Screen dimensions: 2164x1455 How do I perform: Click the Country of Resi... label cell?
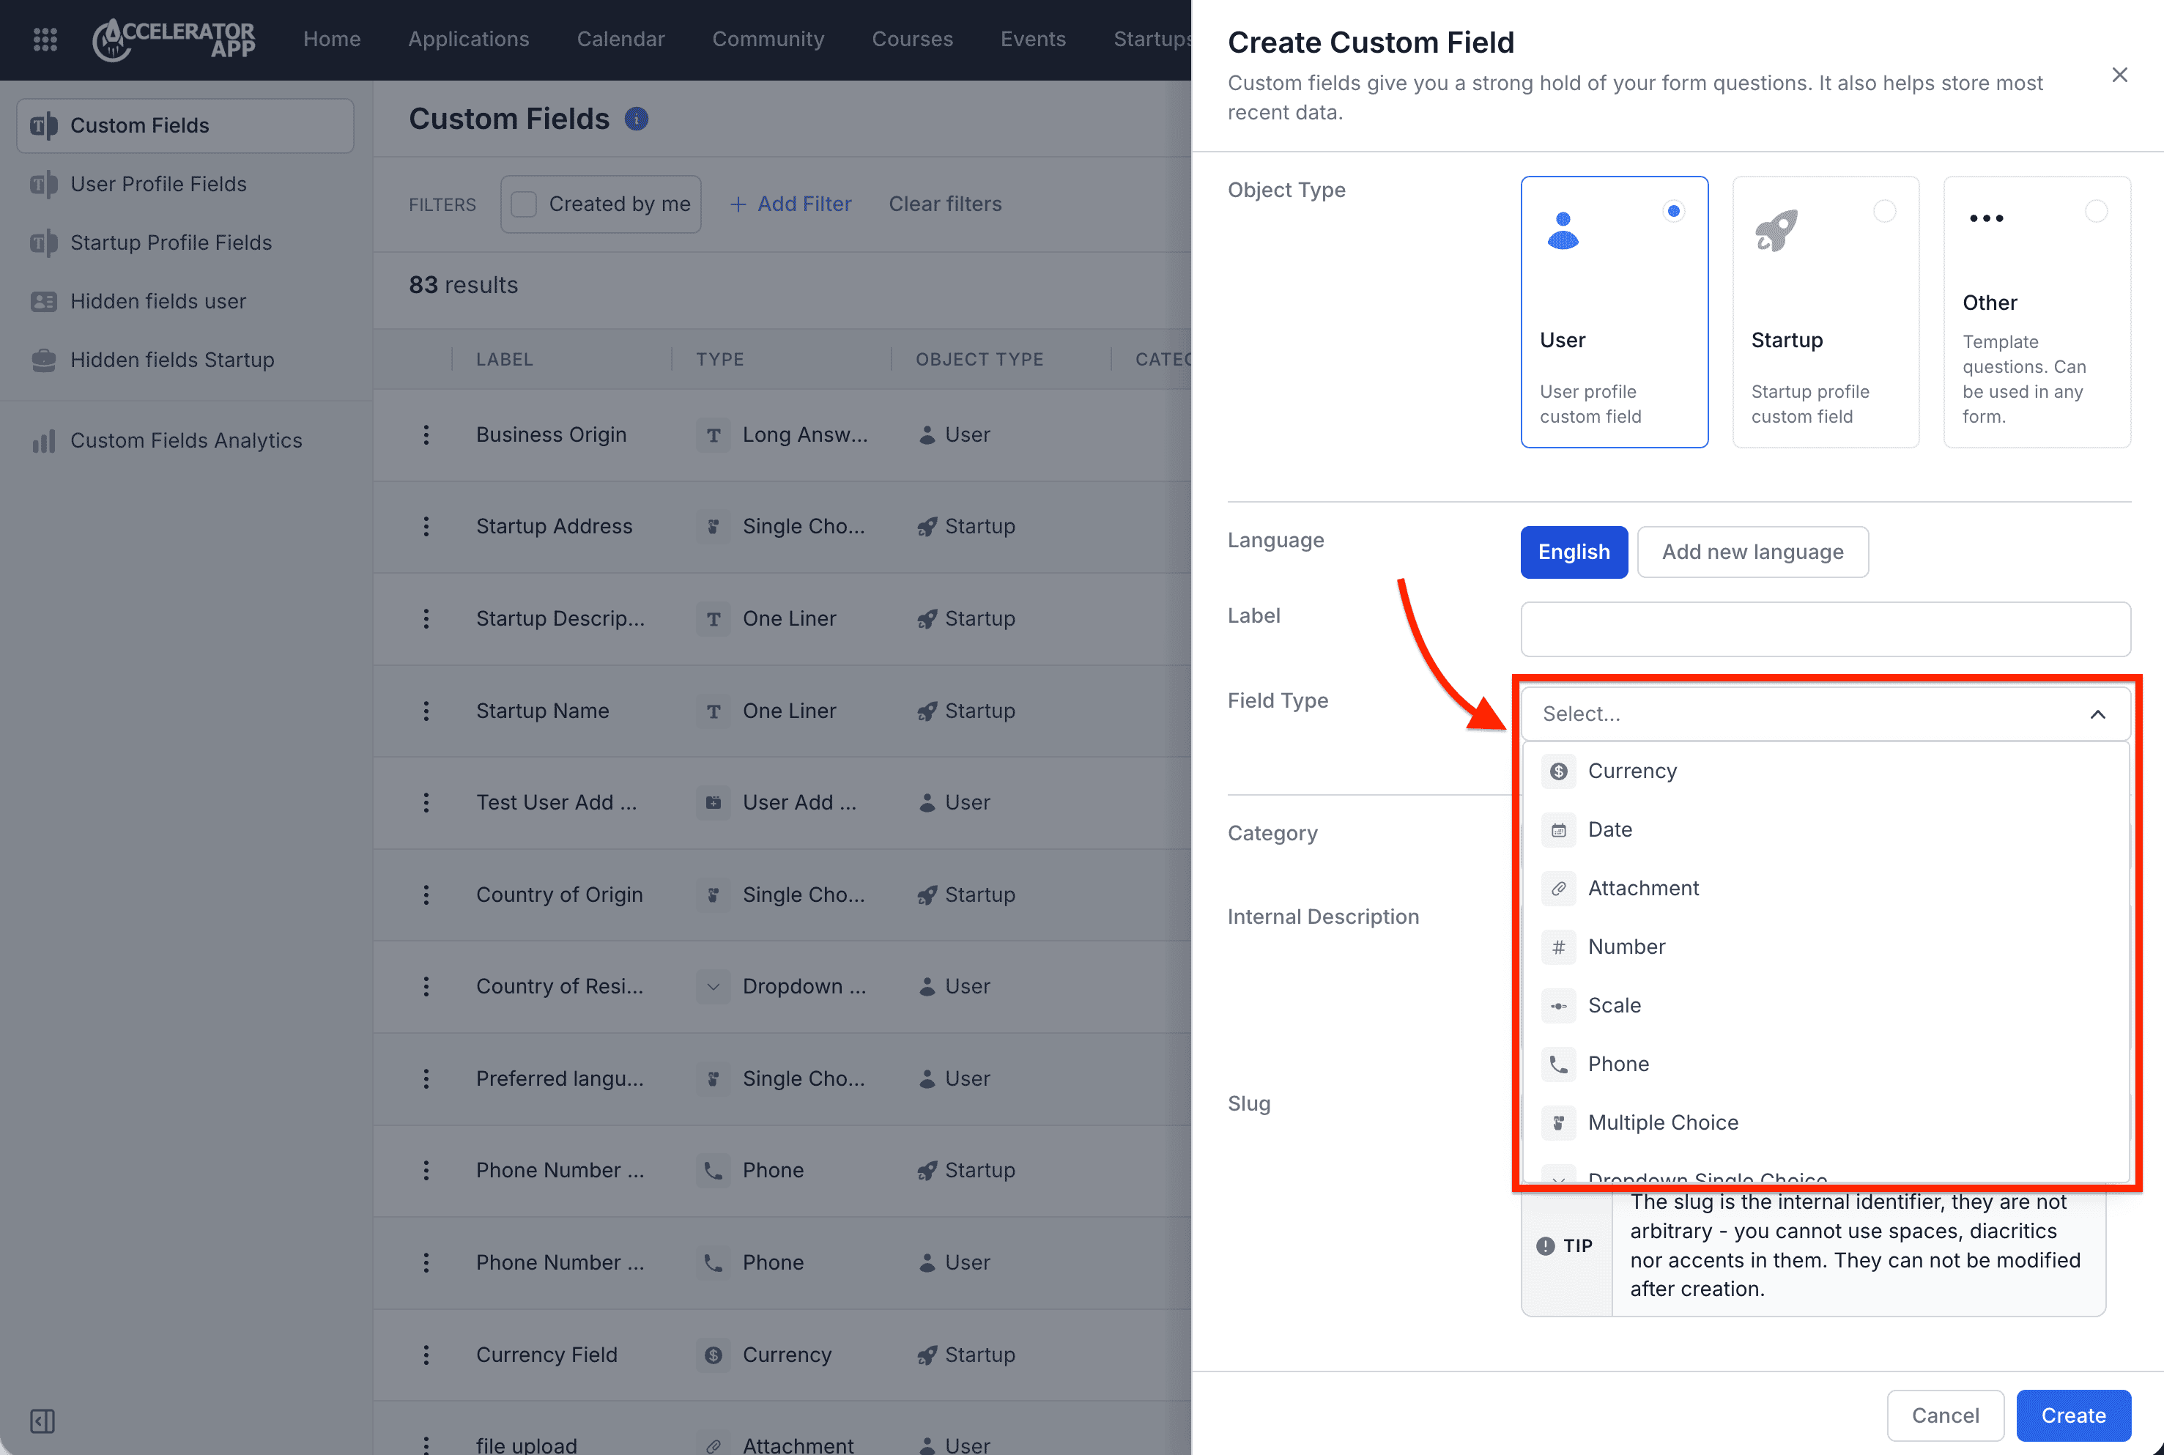click(560, 986)
